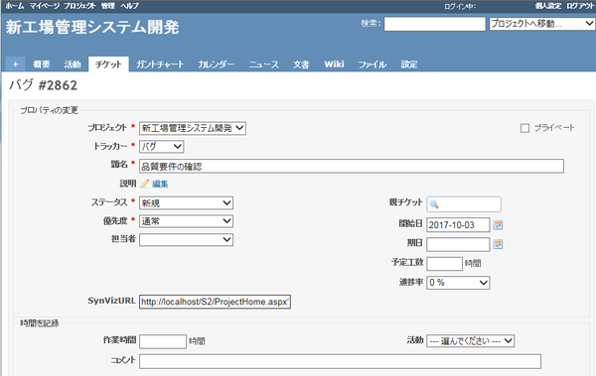Switch to the ガントチャート tab
The width and height of the screenshot is (596, 376).
pyautogui.click(x=160, y=64)
